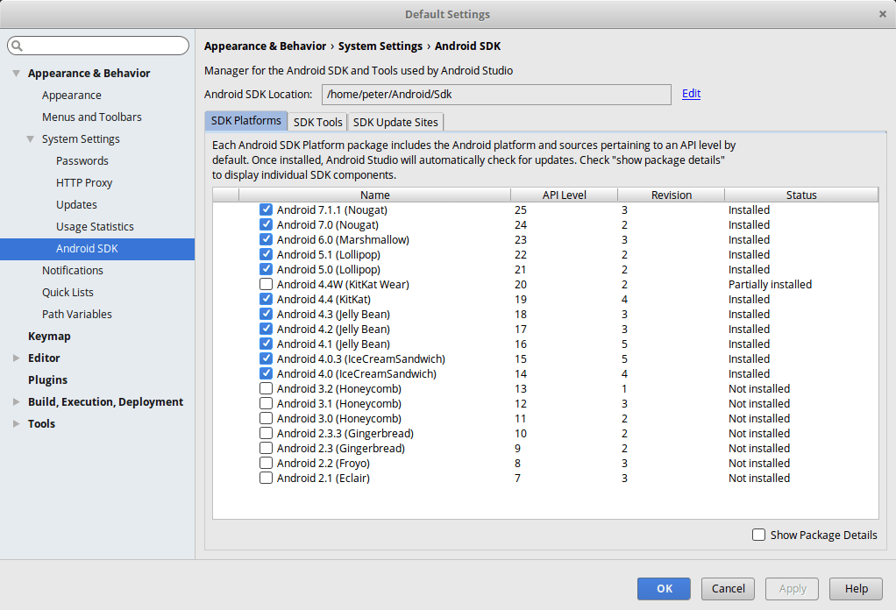Enable Show Package Details
This screenshot has height=610, width=896.
tap(758, 535)
